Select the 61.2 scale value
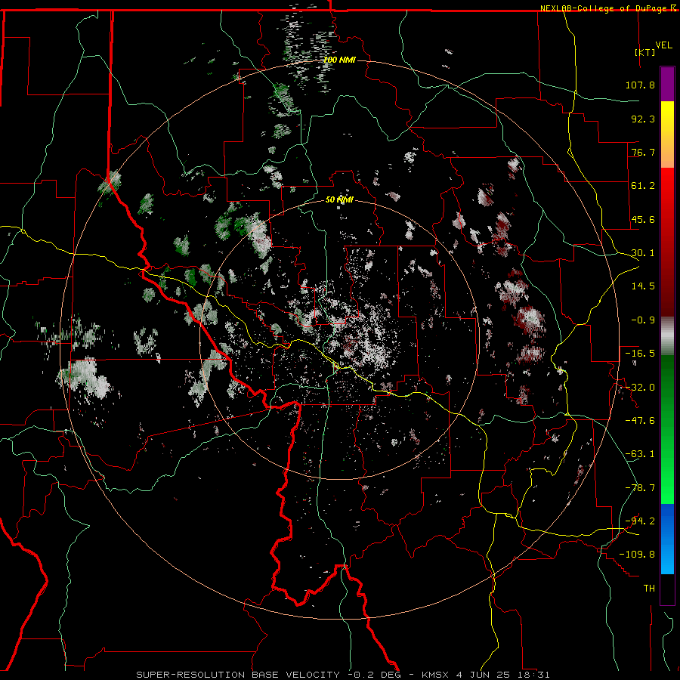The image size is (680, 680). [x=643, y=186]
